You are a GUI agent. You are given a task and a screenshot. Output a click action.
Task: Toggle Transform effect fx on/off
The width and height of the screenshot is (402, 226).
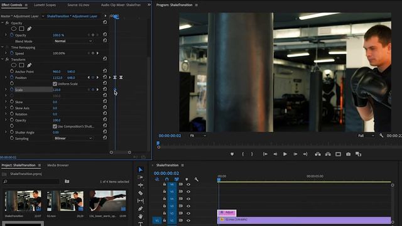[x=7, y=59]
